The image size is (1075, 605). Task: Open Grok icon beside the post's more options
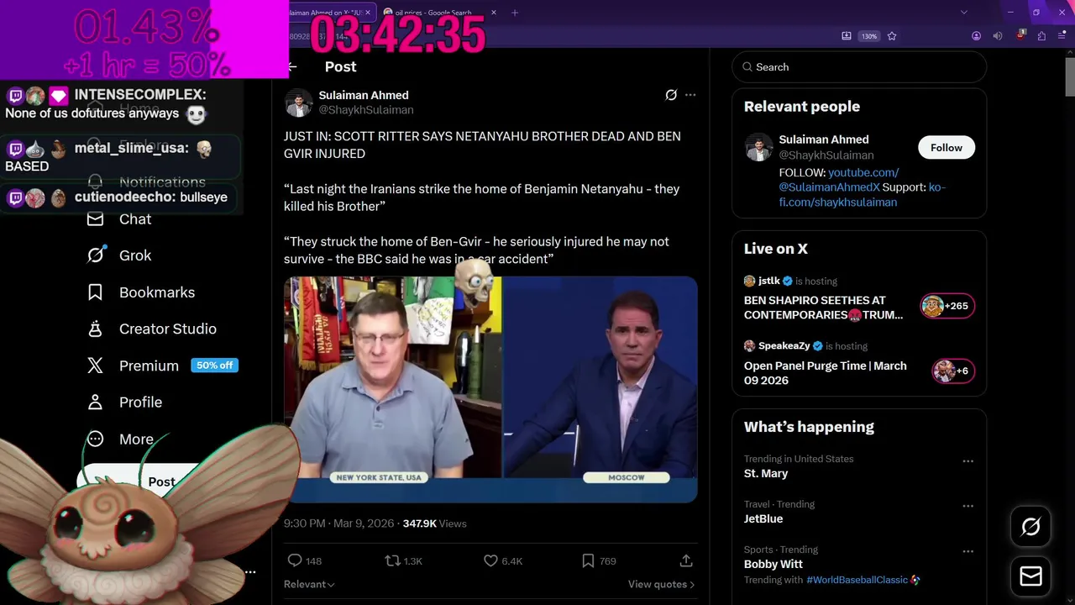click(x=671, y=95)
